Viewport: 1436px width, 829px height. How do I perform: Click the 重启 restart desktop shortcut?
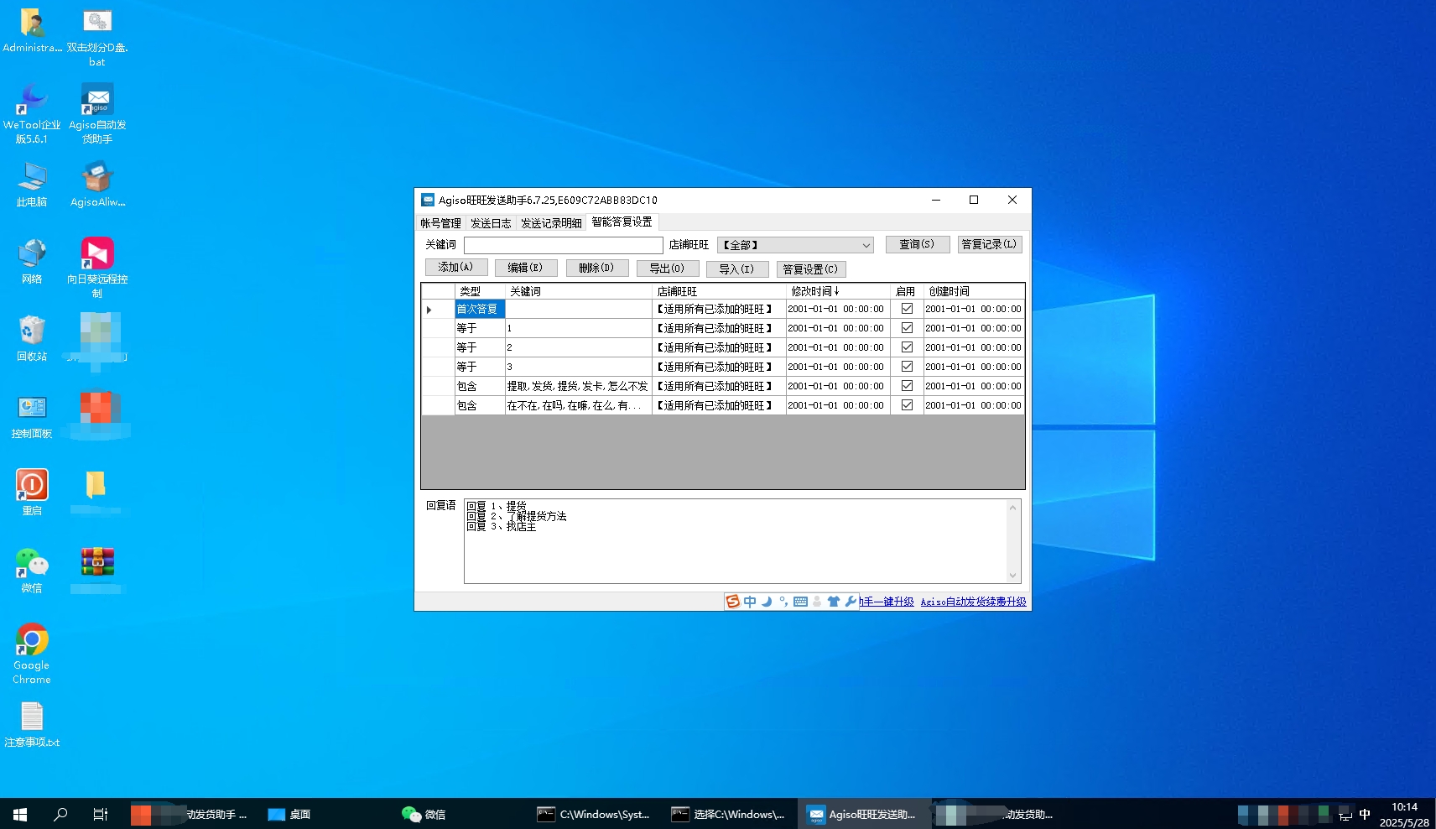[32, 493]
